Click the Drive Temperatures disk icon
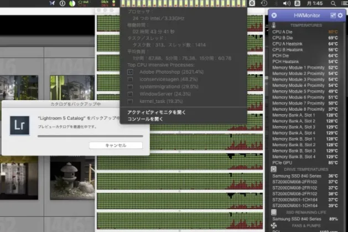Viewport: 348px width, 232px height. 274,169
